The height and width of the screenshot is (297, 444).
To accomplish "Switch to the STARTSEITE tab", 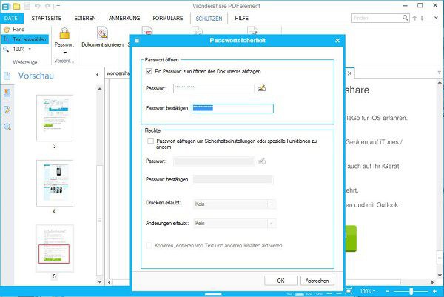I will (47, 18).
